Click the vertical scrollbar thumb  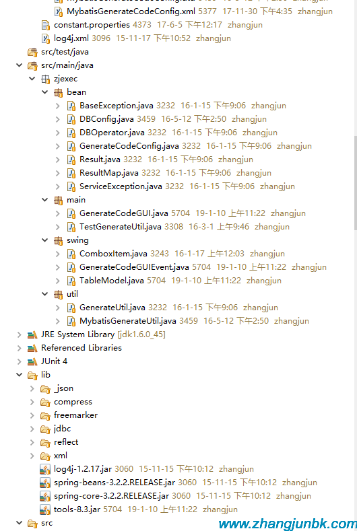pyautogui.click(x=355, y=183)
